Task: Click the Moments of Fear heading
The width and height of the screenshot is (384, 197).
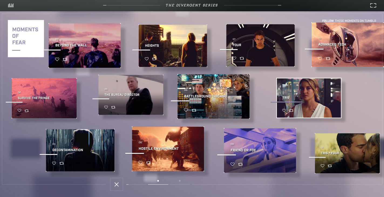Action: (25, 36)
